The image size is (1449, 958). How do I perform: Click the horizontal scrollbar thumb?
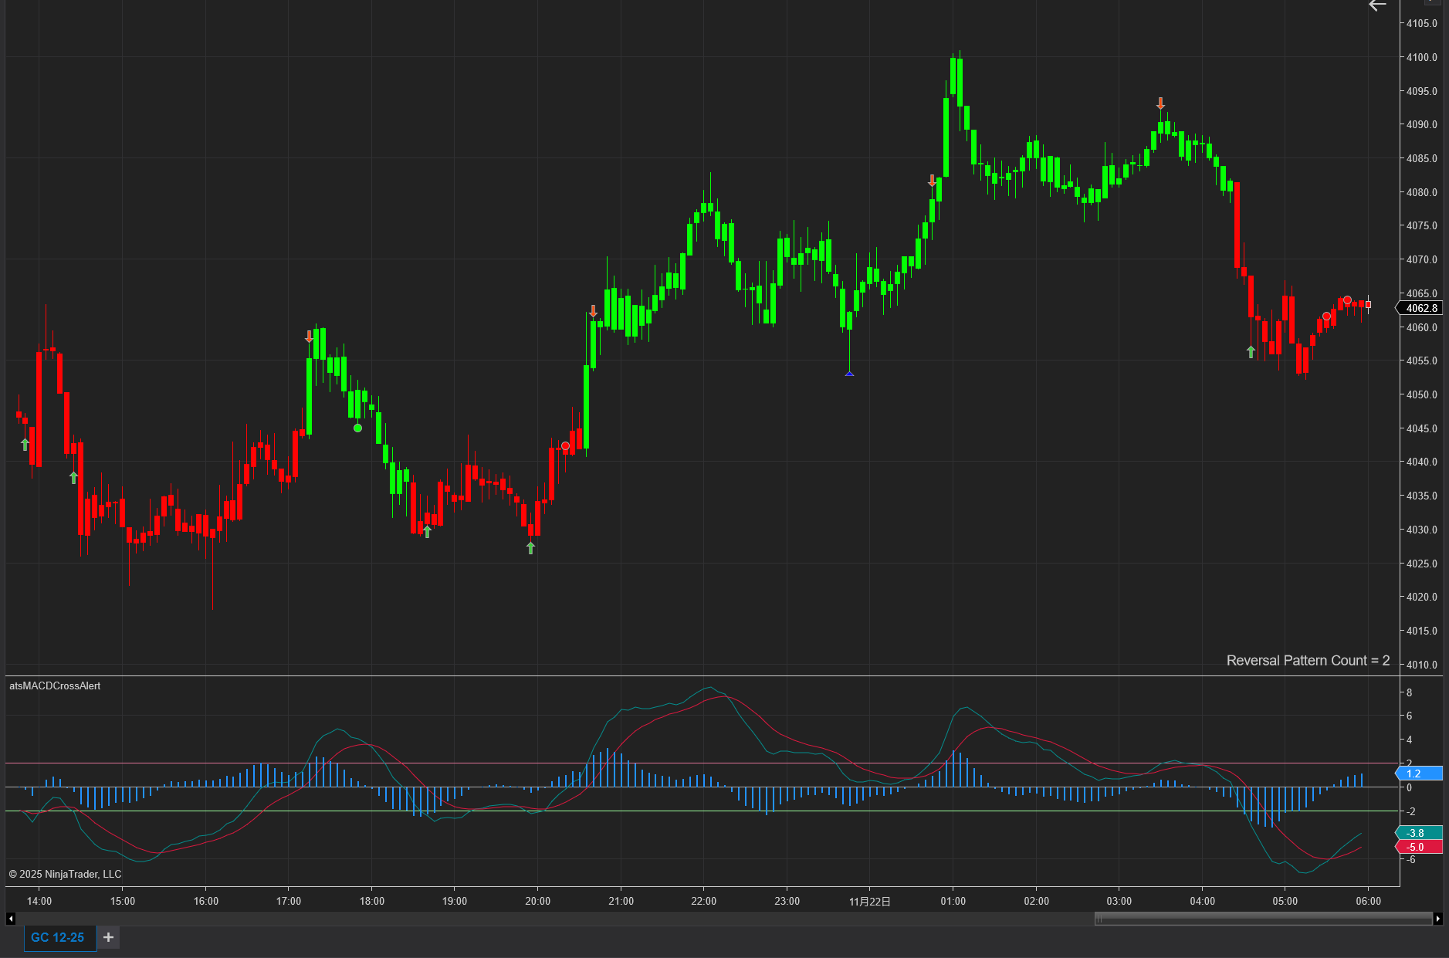click(1263, 918)
